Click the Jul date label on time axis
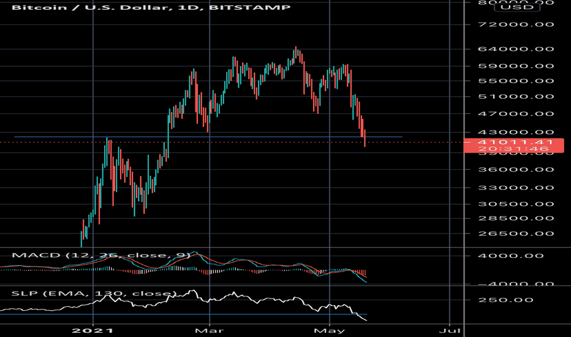The image size is (571, 337). point(450,331)
